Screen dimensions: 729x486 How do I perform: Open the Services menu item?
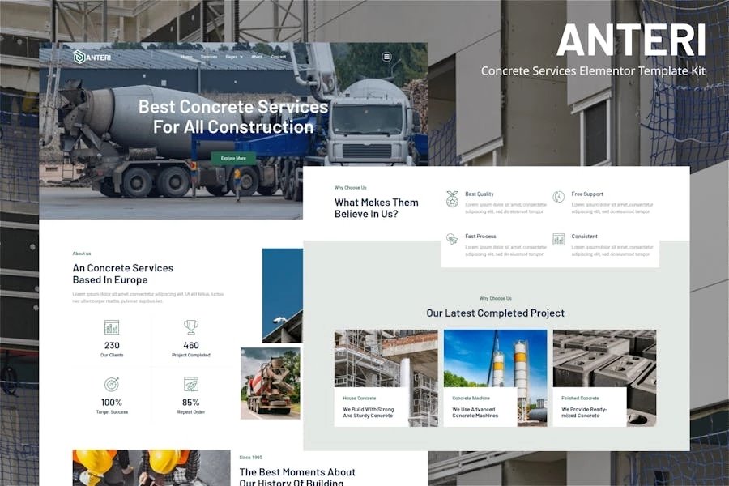[209, 57]
